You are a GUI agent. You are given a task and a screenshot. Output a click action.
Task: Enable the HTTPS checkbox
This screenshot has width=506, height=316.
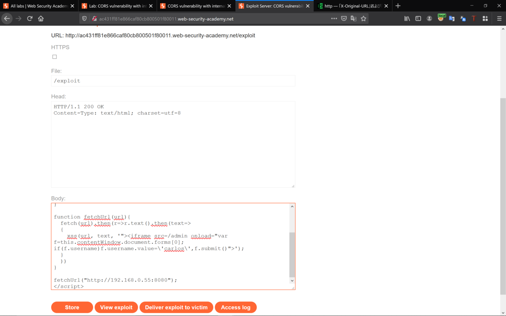[54, 56]
